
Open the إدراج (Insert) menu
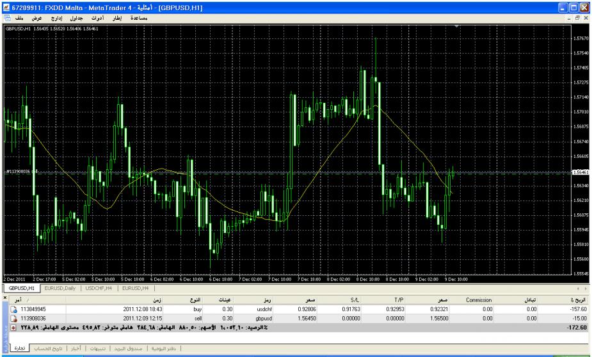click(56, 18)
